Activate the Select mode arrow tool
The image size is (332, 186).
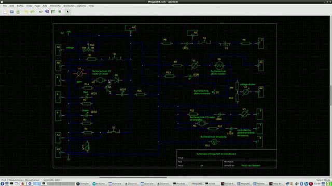[67, 12]
